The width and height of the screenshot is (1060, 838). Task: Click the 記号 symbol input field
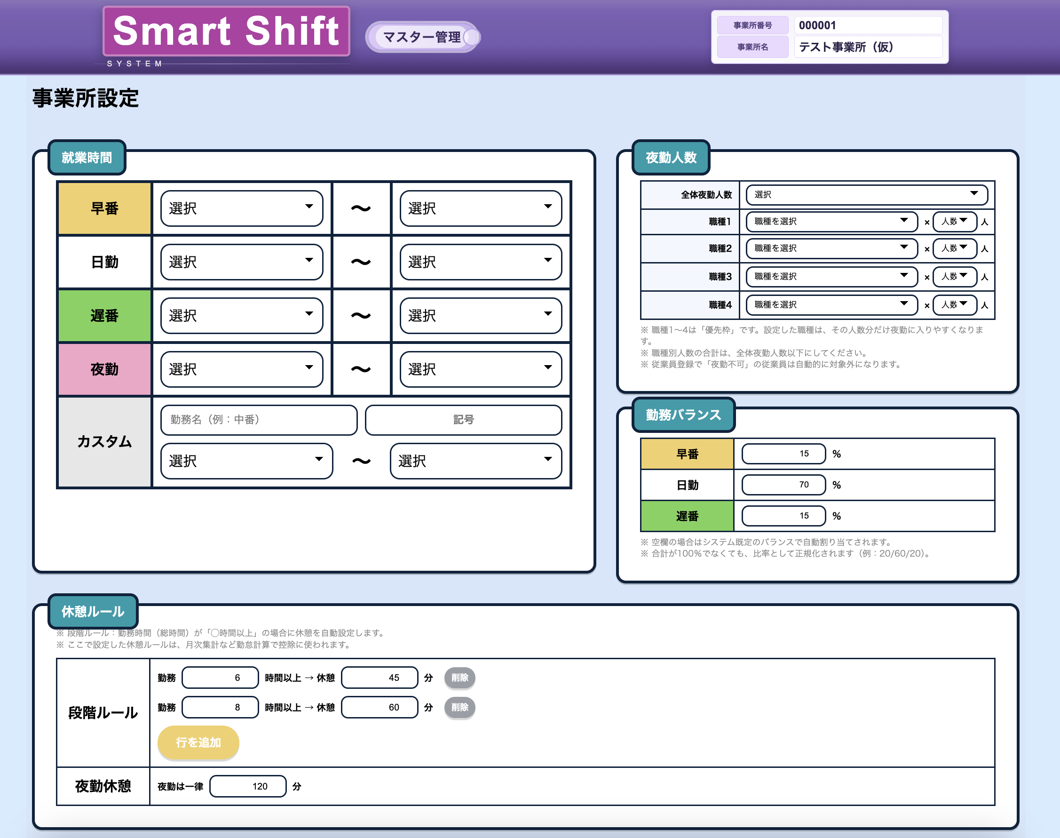tap(463, 420)
